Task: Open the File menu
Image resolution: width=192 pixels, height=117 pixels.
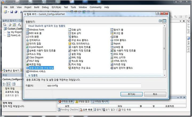Action: tap(6, 7)
